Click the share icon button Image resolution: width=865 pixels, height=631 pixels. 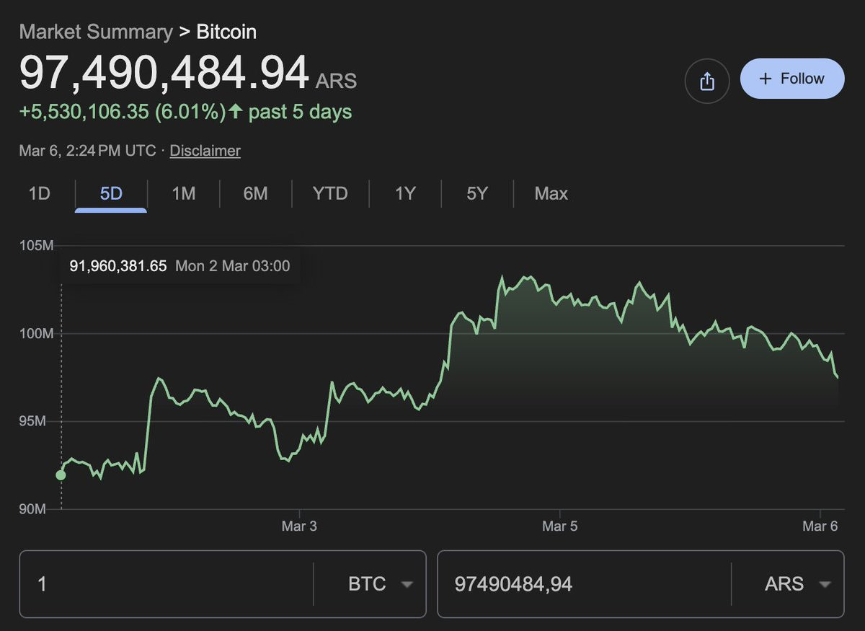pyautogui.click(x=706, y=81)
